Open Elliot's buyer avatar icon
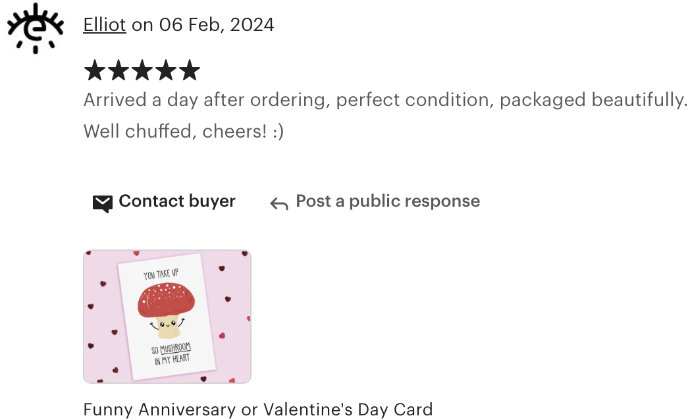The height and width of the screenshot is (420, 690). click(x=35, y=28)
